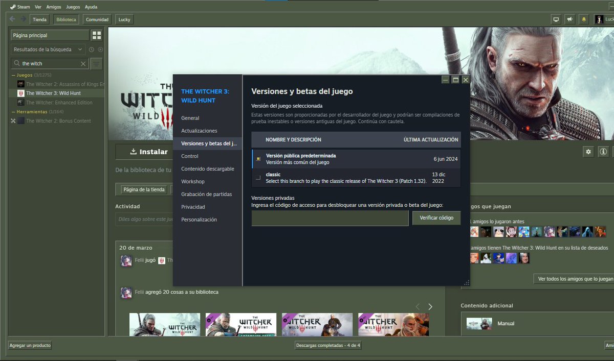
Task: Select the classic branch radio
Action: tap(258, 178)
